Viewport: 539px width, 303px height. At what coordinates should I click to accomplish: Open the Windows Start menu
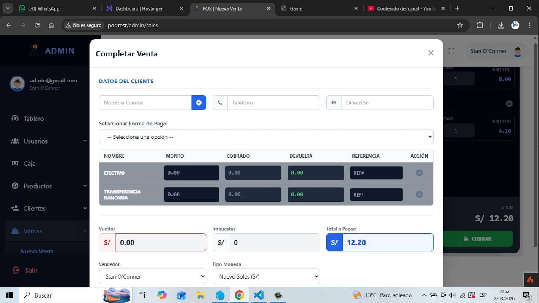tap(9, 295)
